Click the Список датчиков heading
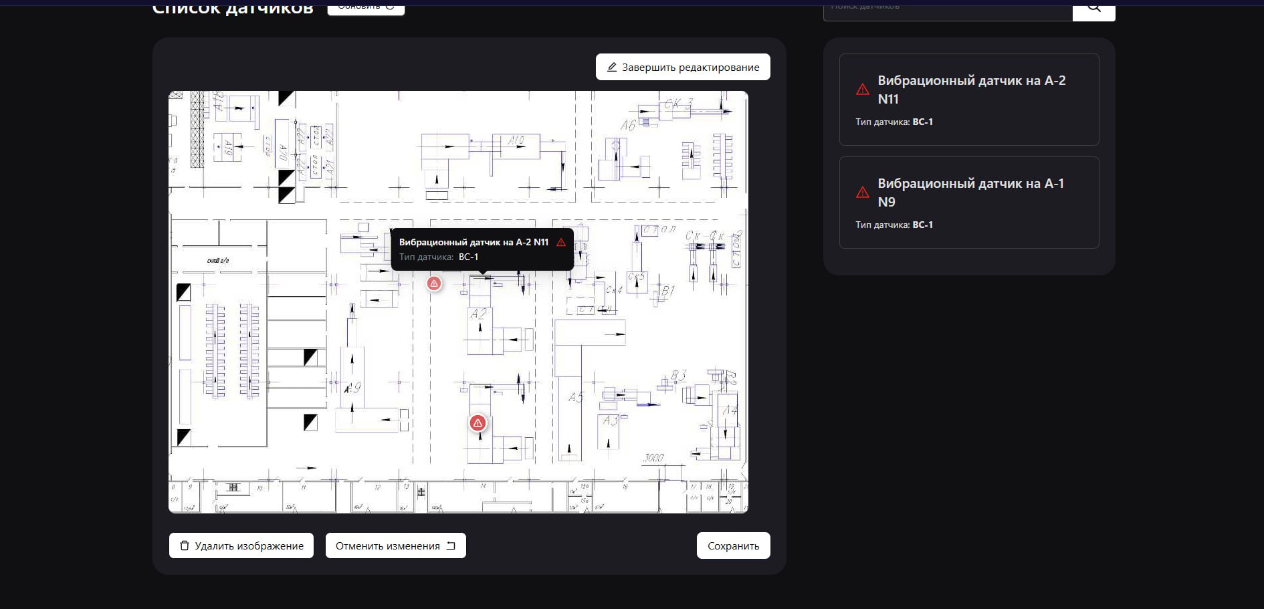This screenshot has height=609, width=1264. [233, 8]
